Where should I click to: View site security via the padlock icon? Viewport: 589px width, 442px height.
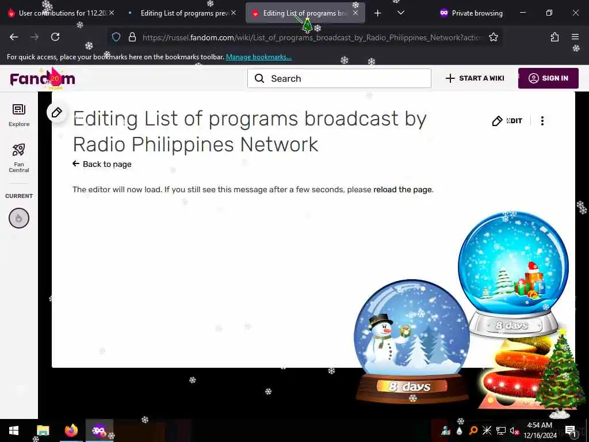(x=132, y=37)
